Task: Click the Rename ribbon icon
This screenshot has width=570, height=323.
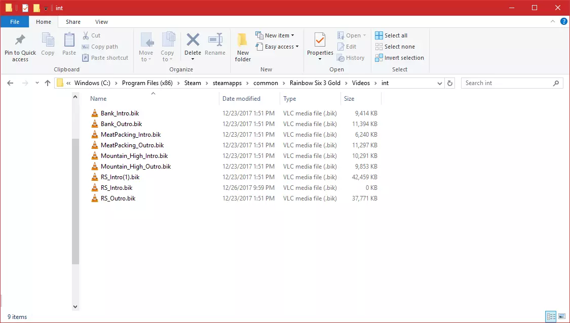Action: 215,40
